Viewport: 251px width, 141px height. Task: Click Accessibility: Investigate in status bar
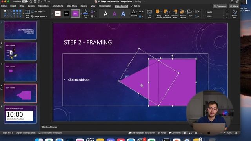click(50, 133)
